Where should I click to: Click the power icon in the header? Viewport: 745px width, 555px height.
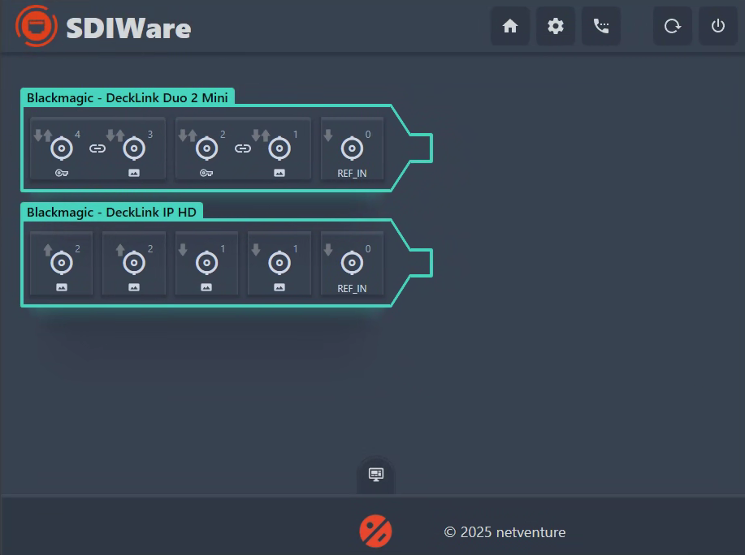pyautogui.click(x=717, y=25)
